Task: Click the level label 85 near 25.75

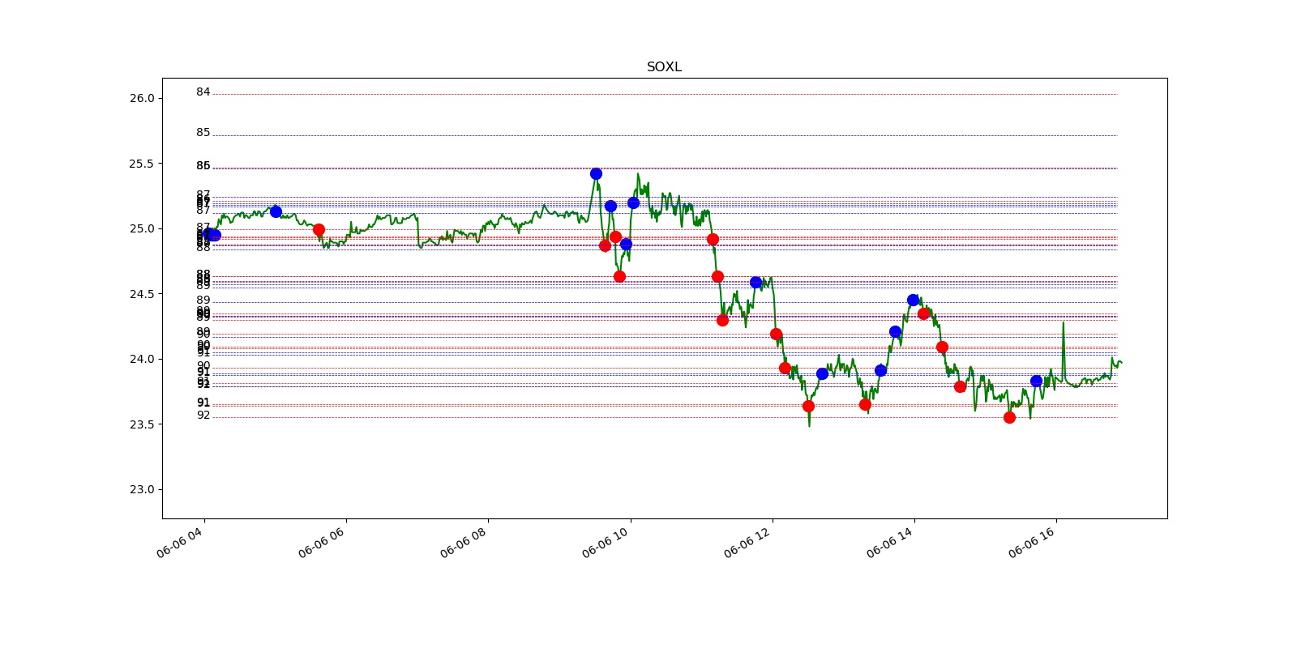Action: tap(203, 133)
